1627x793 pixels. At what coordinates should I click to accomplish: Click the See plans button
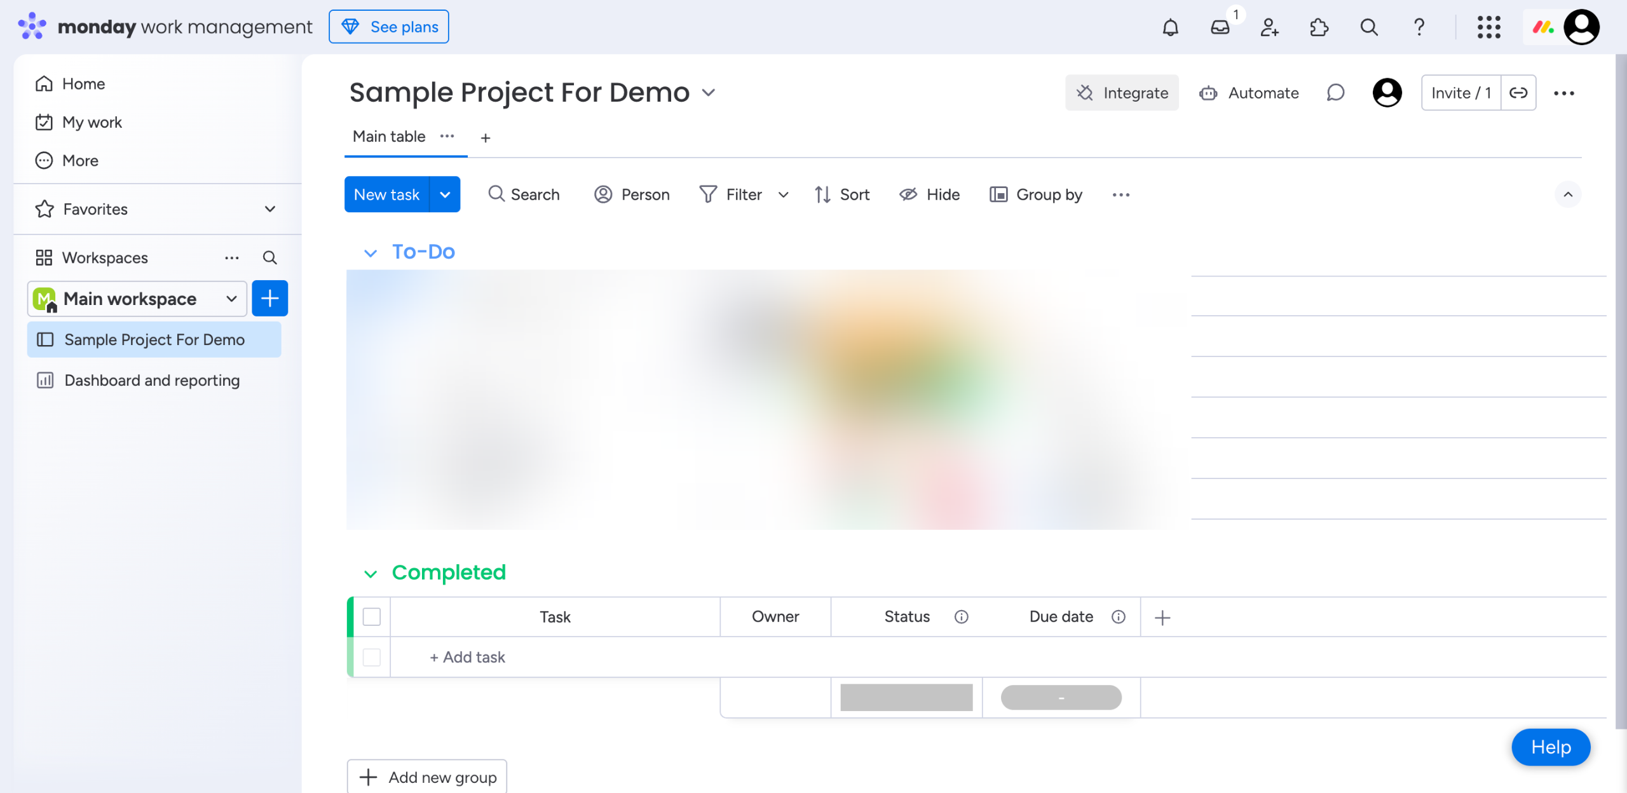click(389, 27)
